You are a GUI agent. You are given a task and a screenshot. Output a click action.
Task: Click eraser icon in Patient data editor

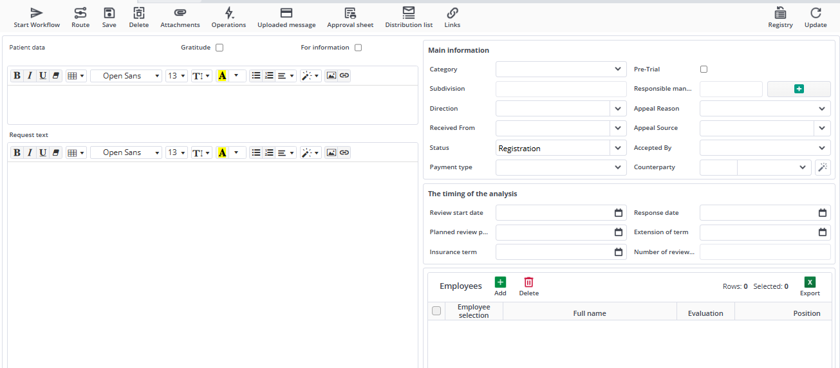pos(55,76)
